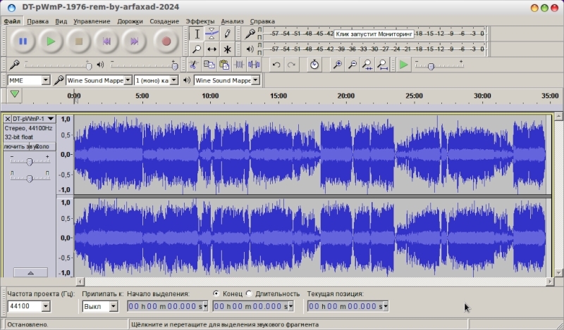
Task: Click the Cut scissors icon
Action: pyautogui.click(x=193, y=65)
